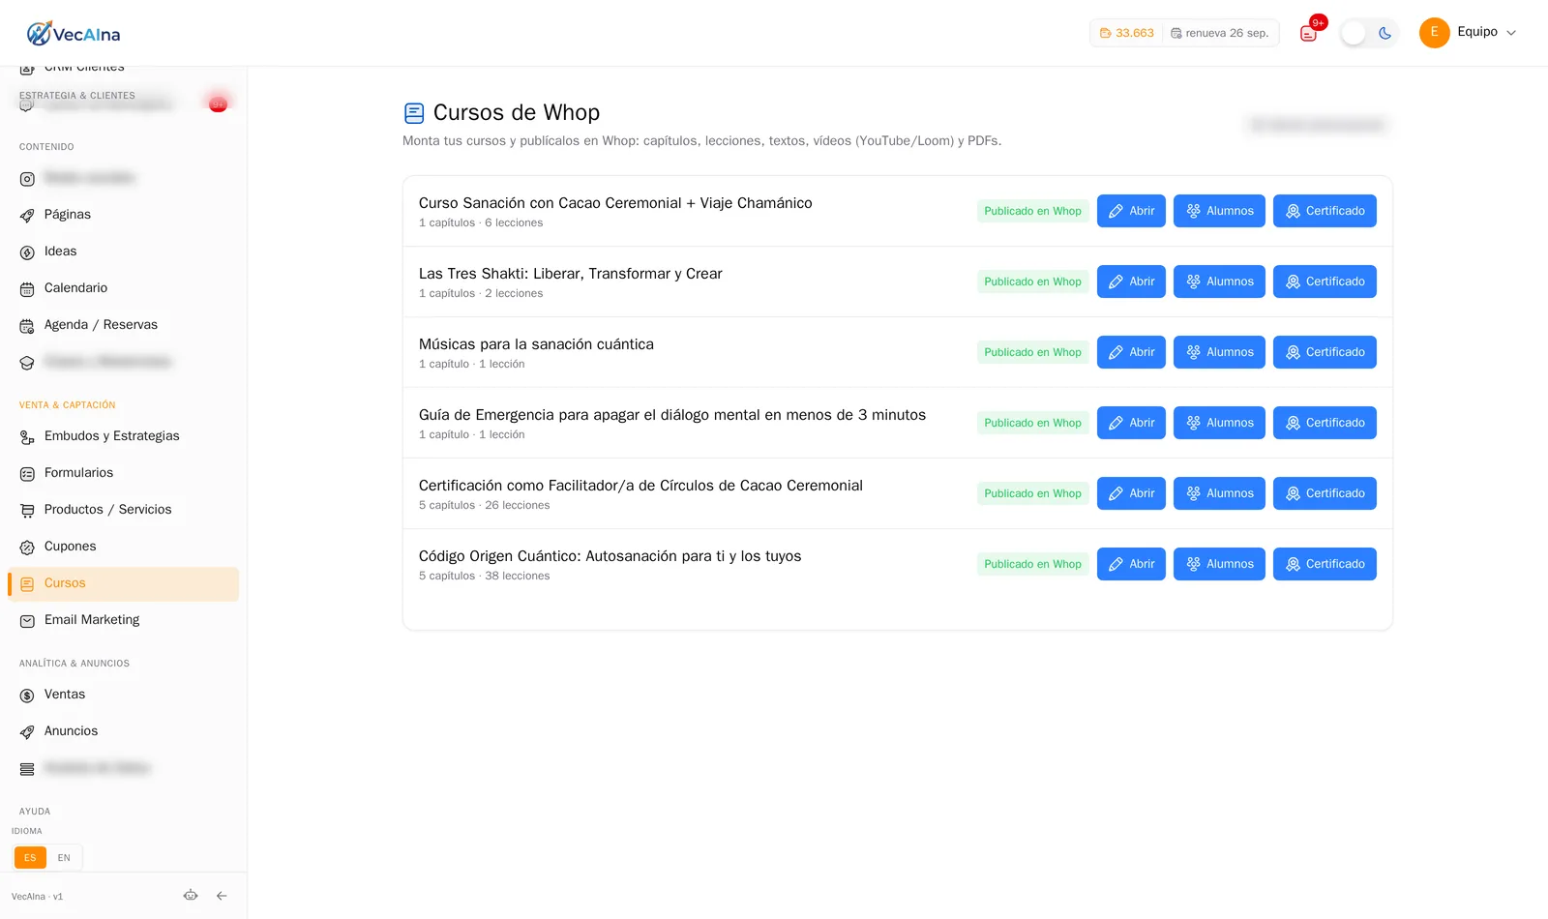The width and height of the screenshot is (1548, 919).
Task: Switch language to EN
Action: [64, 858]
